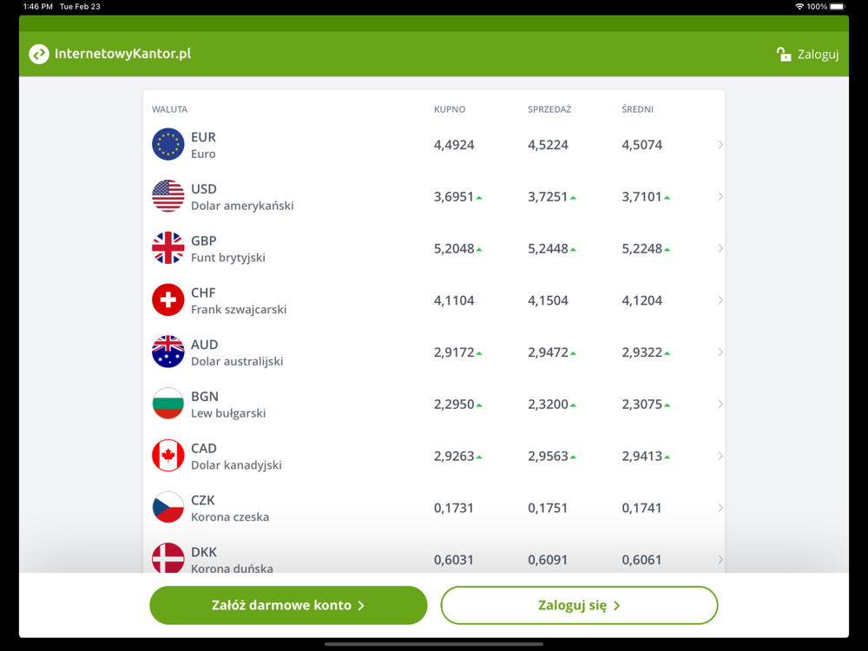
Task: Expand the CHF row chevron arrow
Action: (x=720, y=300)
